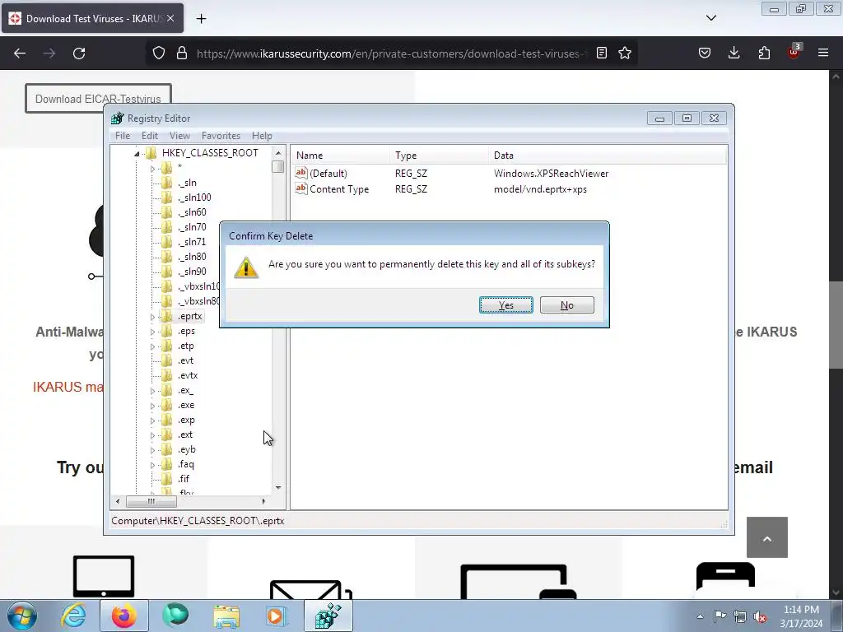The height and width of the screenshot is (632, 843).
Task: Expand the .exe key arrow
Action: click(x=152, y=406)
